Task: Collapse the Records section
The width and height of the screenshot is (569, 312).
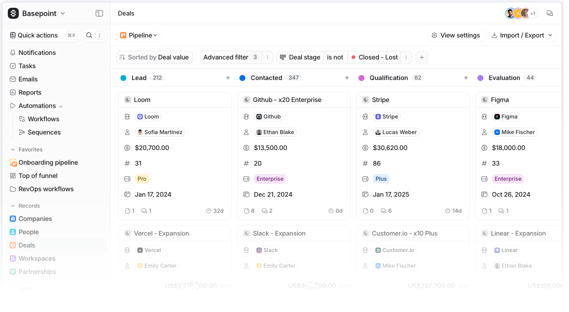Action: [x=12, y=206]
